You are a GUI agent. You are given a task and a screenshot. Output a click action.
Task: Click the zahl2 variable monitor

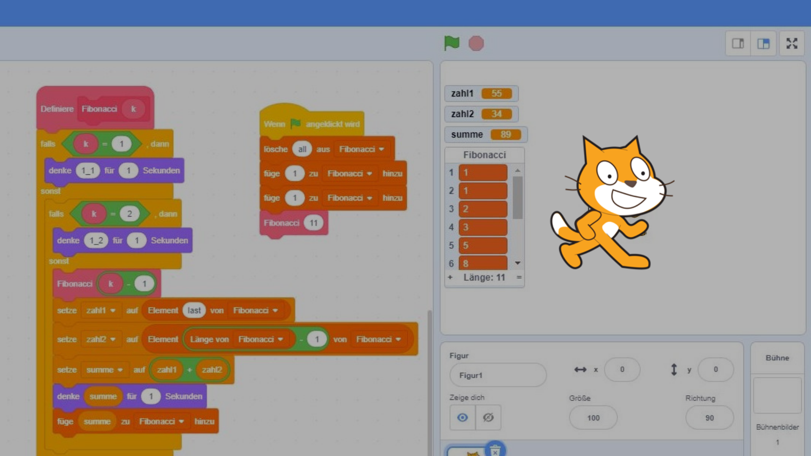(481, 114)
